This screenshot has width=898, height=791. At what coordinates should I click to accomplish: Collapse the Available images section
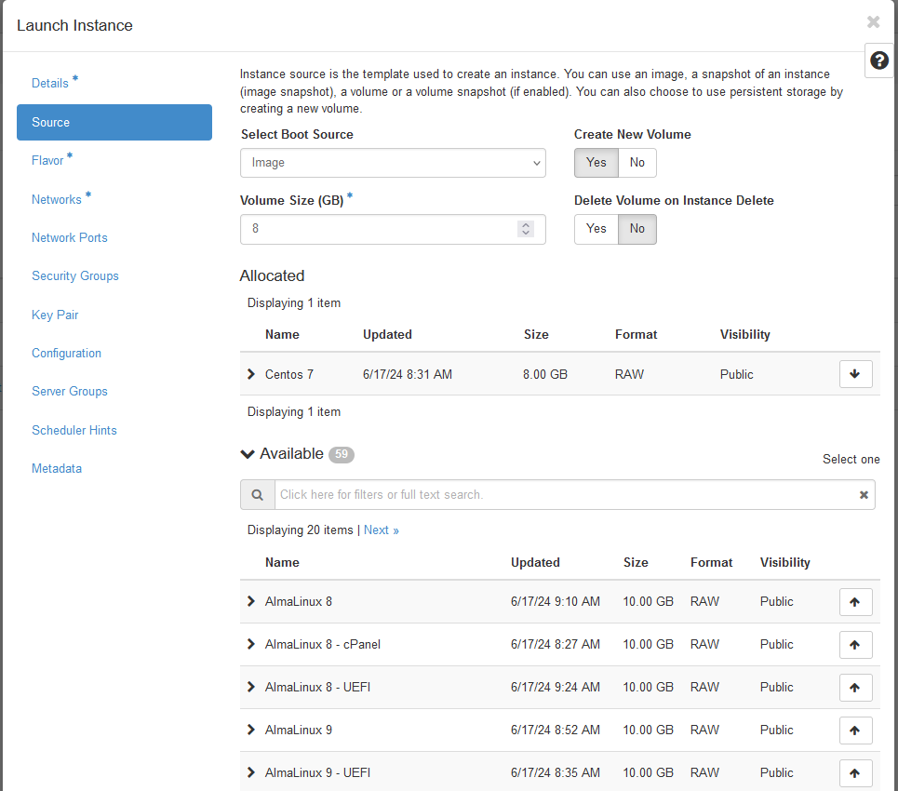click(x=248, y=454)
